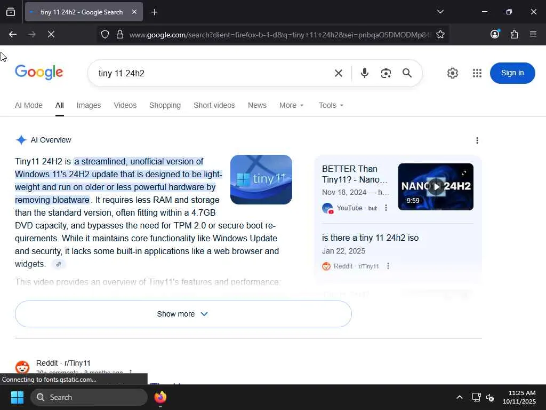Open network status tray icon
The image size is (546, 410).
pyautogui.click(x=476, y=397)
